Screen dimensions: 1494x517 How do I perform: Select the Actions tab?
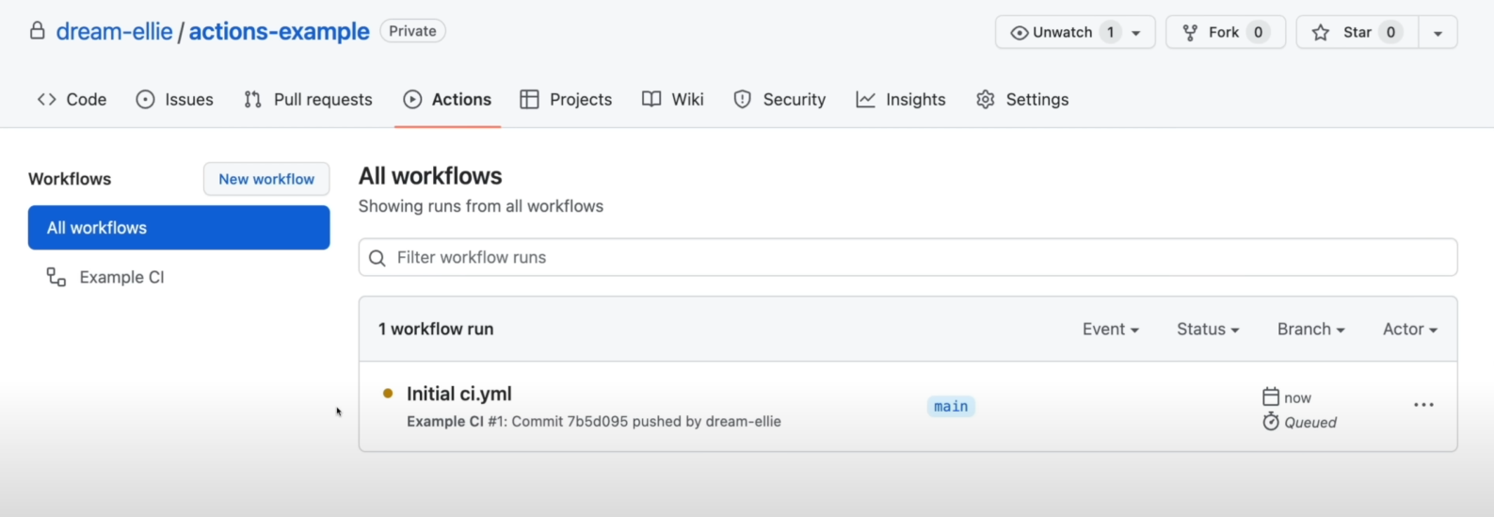pos(447,99)
